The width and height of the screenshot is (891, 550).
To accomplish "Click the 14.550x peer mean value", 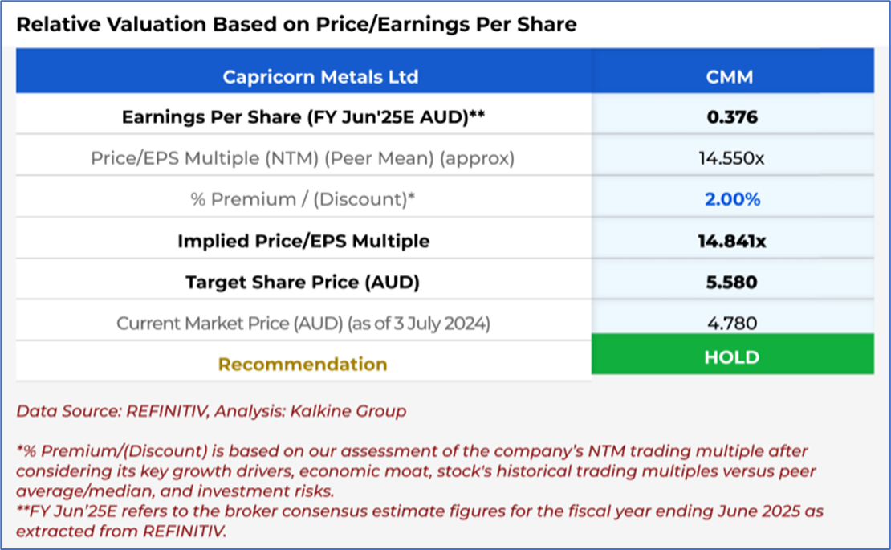I will (x=732, y=158).
